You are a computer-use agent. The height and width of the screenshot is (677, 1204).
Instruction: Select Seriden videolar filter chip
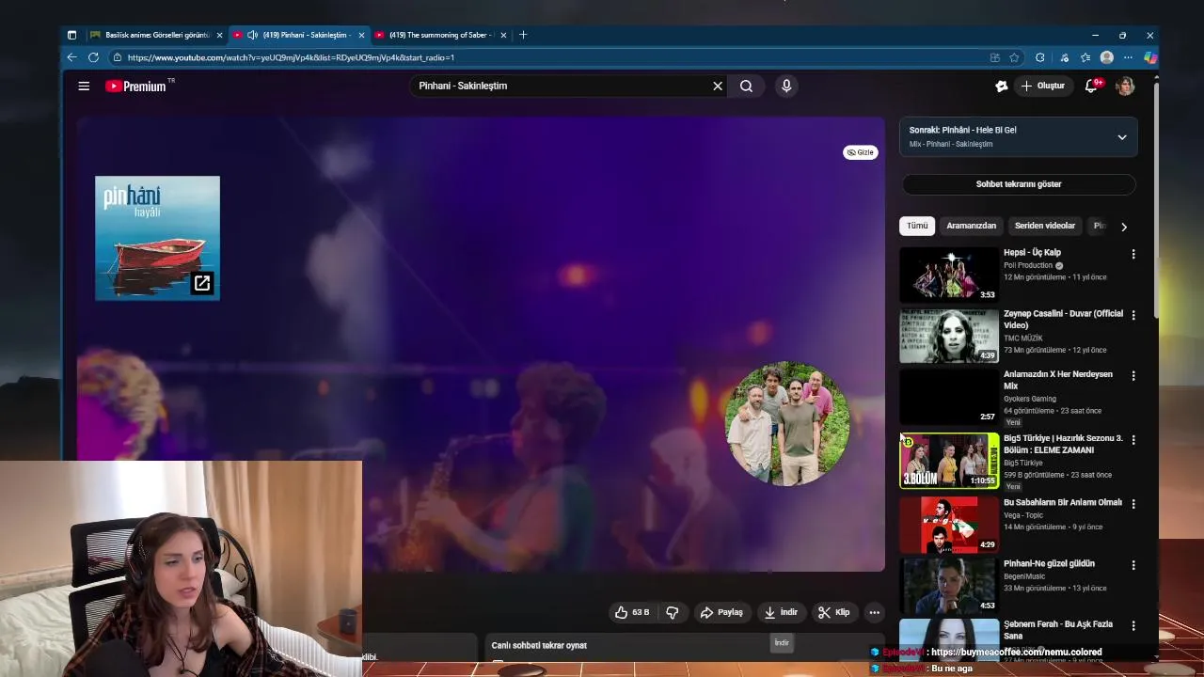(x=1044, y=226)
